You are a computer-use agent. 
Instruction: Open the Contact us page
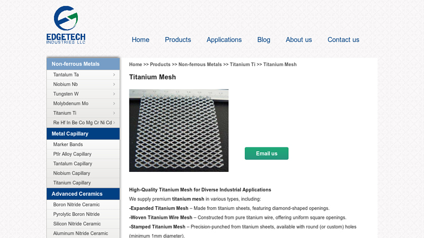coord(343,40)
